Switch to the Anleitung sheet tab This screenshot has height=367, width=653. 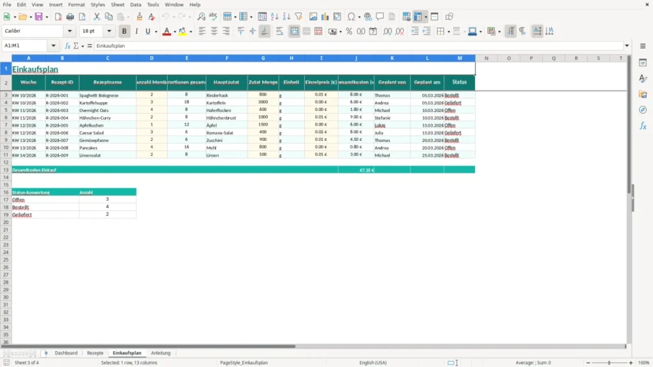point(161,353)
